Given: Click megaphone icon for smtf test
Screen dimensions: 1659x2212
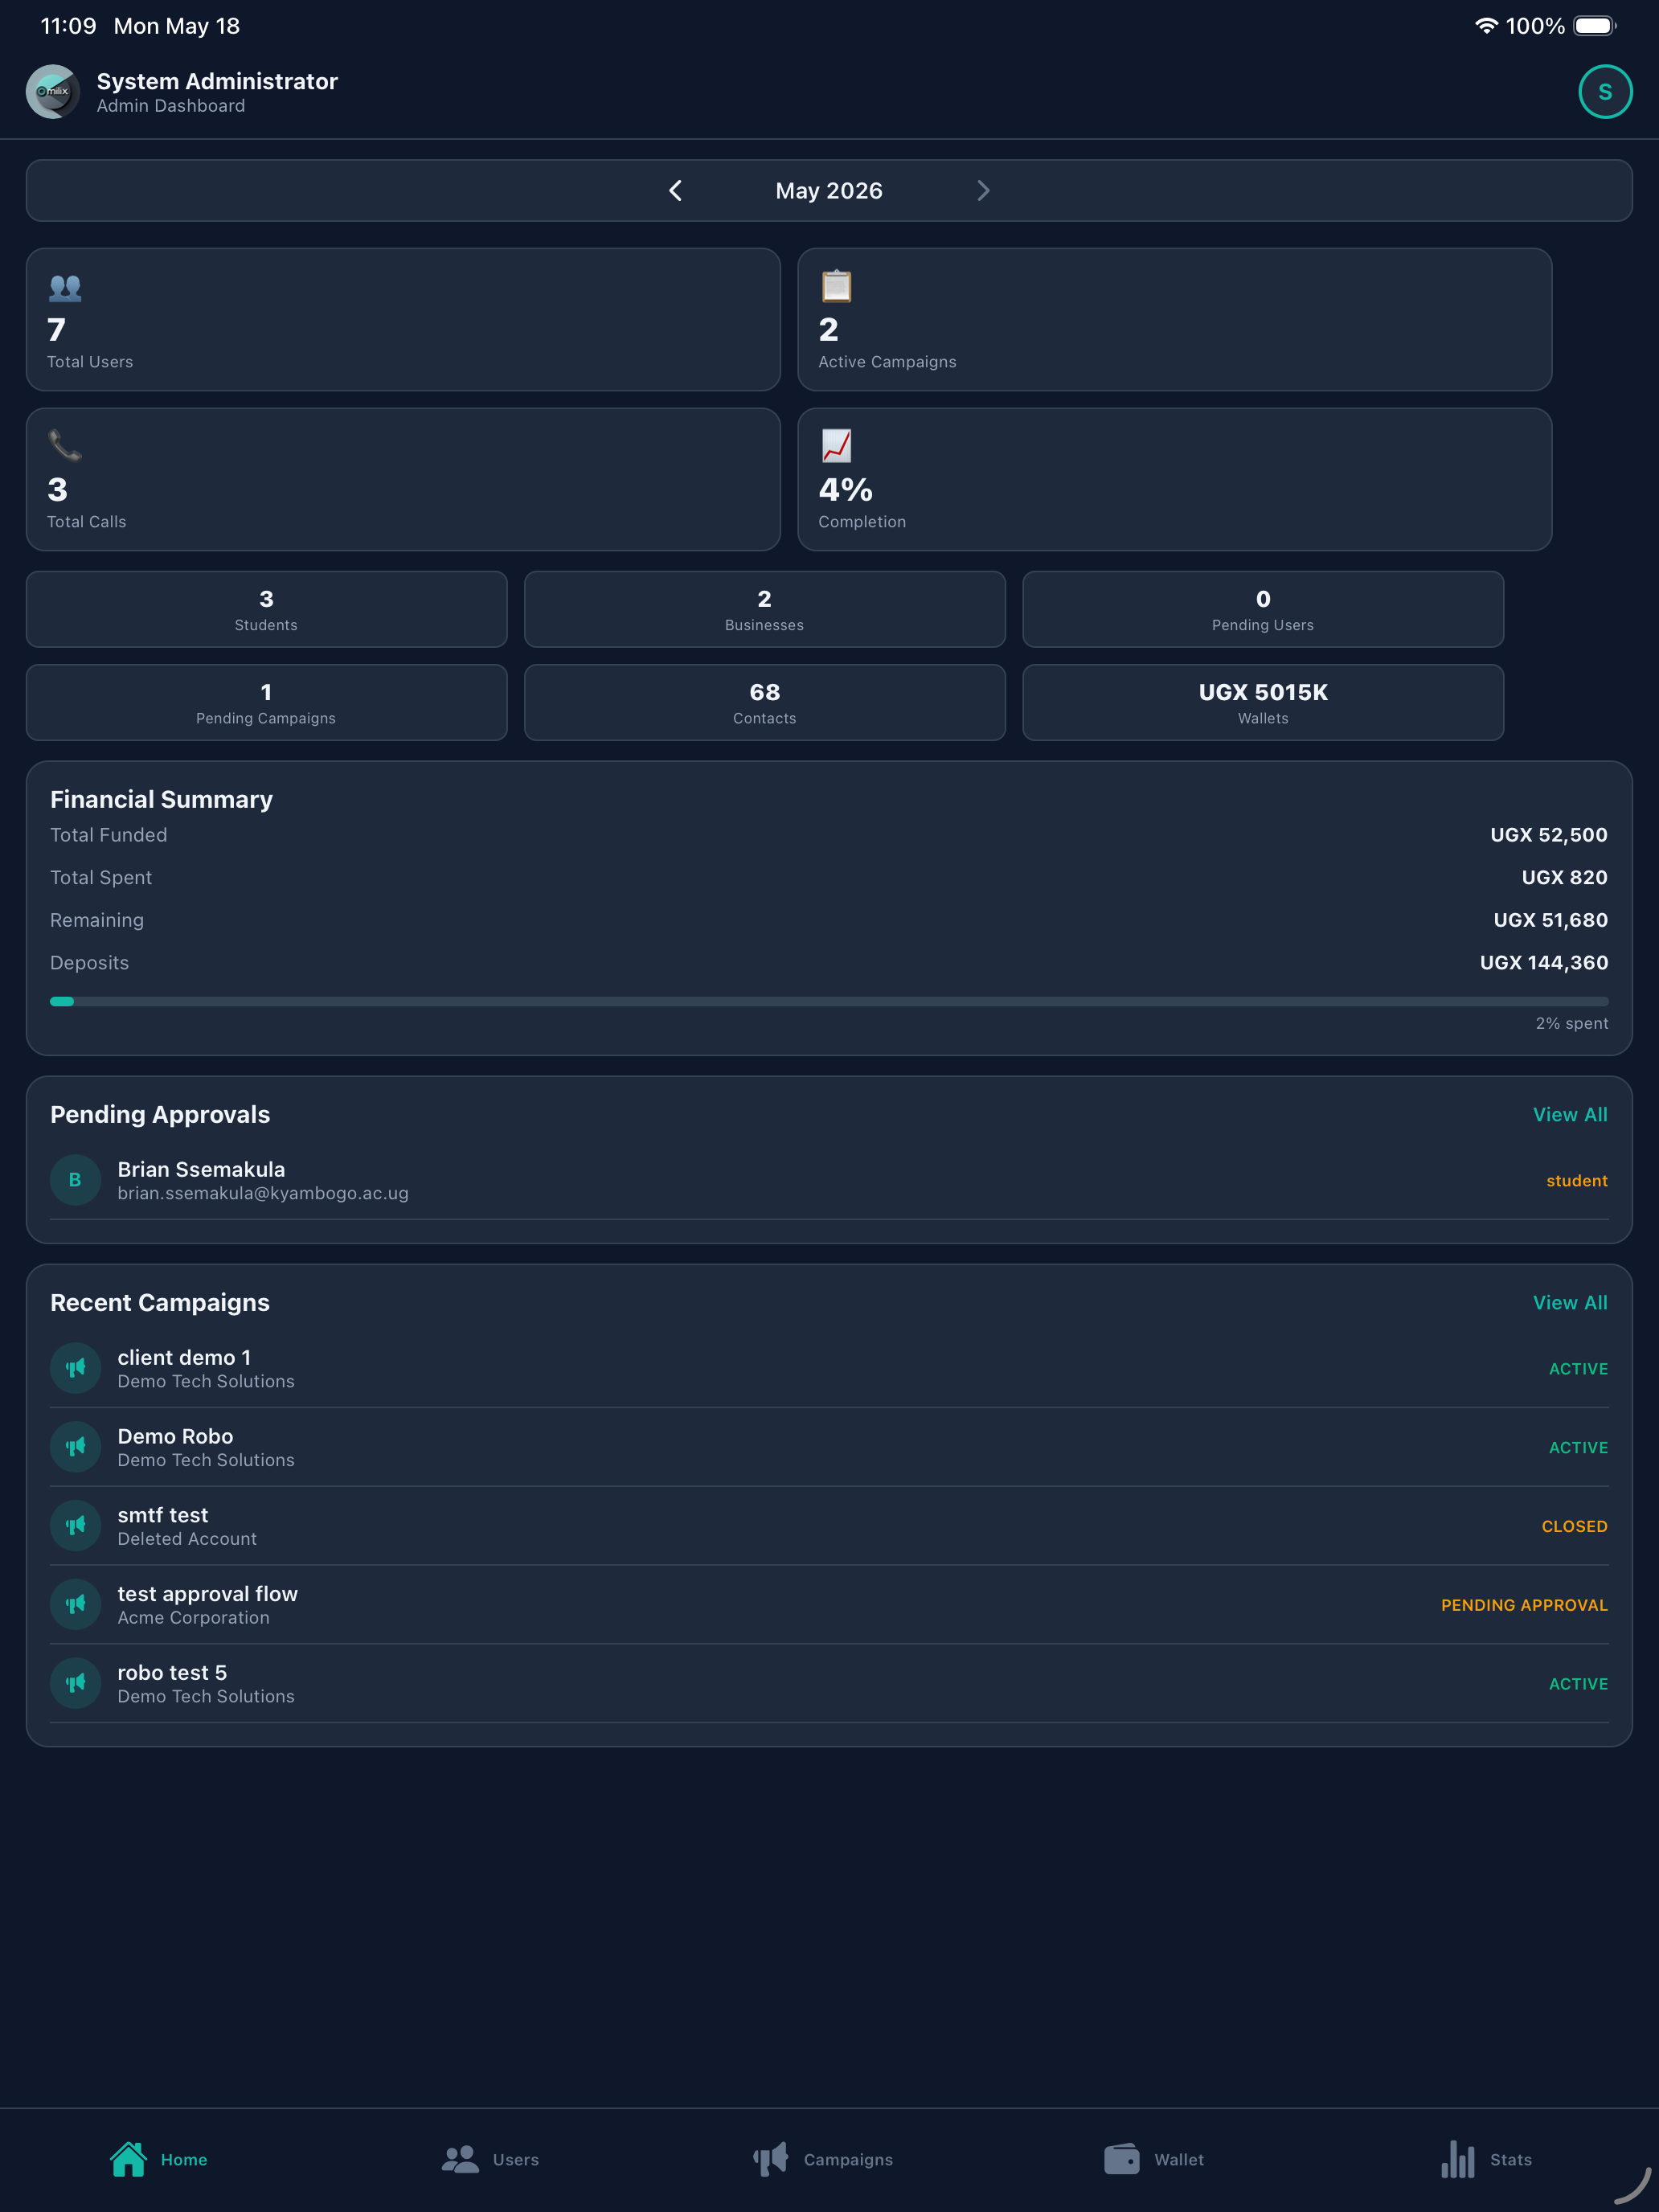Looking at the screenshot, I should tap(75, 1526).
